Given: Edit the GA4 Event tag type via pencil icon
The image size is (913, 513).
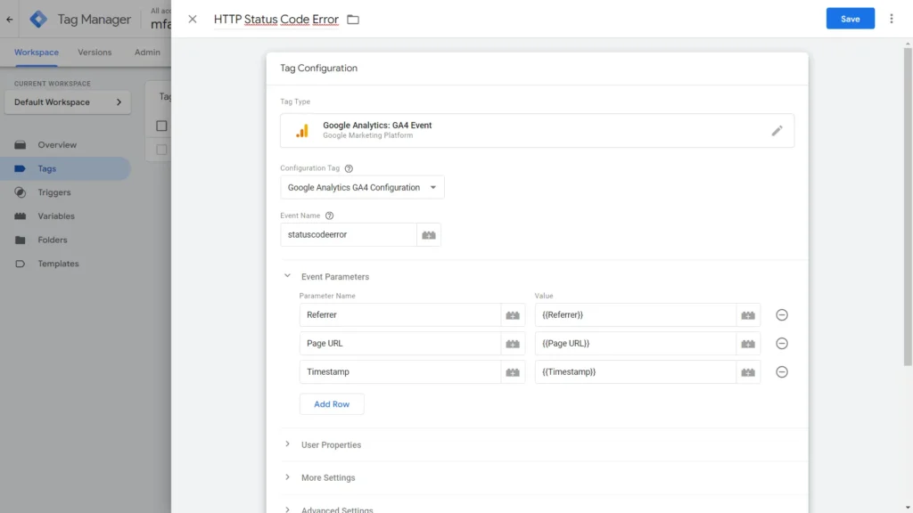Looking at the screenshot, I should [777, 129].
